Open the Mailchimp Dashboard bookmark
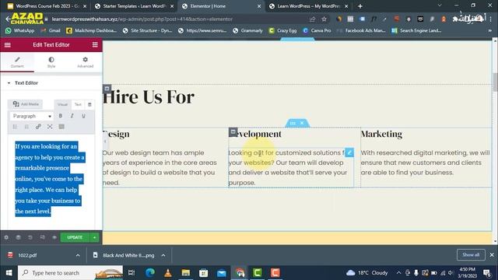 [x=91, y=31]
